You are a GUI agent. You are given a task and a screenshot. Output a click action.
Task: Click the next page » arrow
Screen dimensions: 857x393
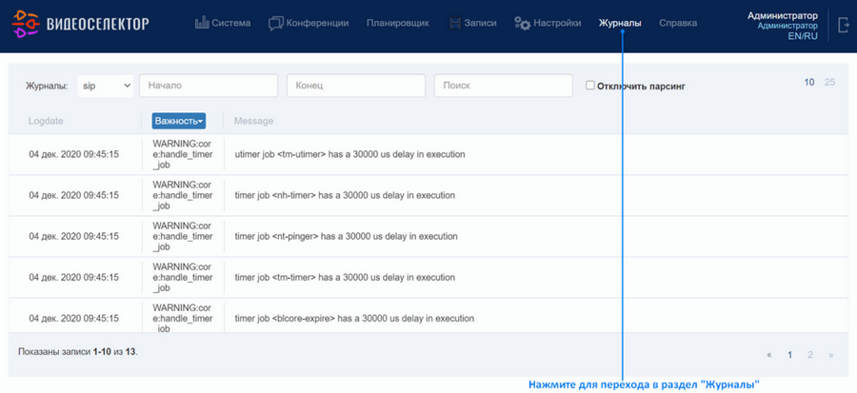pyautogui.click(x=830, y=355)
